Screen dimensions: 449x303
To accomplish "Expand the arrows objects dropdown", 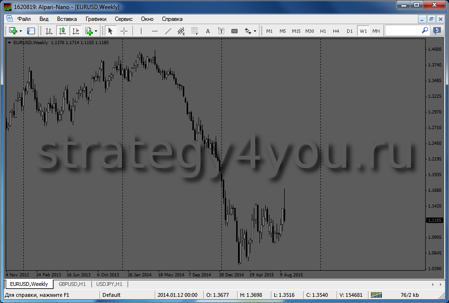I will coord(255,31).
